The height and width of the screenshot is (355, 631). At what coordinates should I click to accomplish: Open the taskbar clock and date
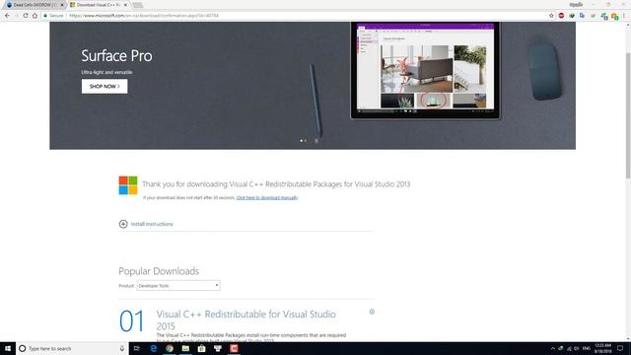602,348
